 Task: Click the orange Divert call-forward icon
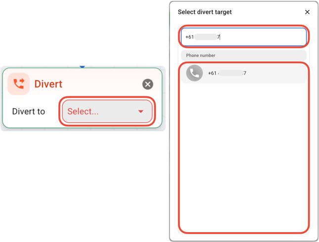click(19, 84)
